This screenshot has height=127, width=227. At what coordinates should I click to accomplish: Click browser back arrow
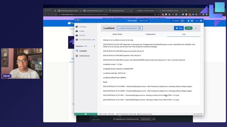45,14
